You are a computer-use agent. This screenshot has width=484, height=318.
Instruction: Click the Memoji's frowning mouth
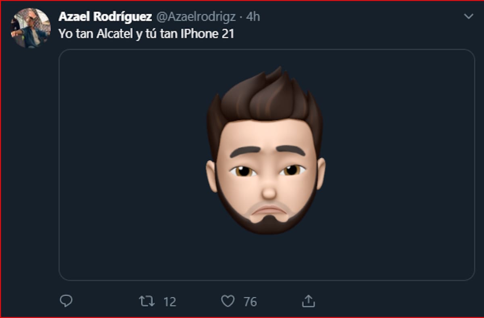pyautogui.click(x=269, y=210)
